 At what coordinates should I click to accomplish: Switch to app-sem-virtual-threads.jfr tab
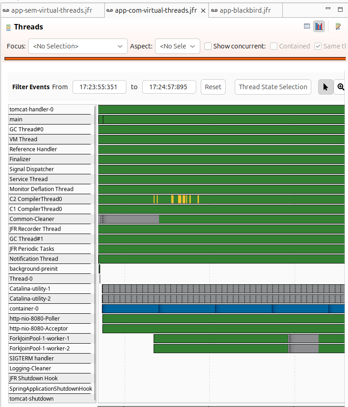tap(51, 10)
